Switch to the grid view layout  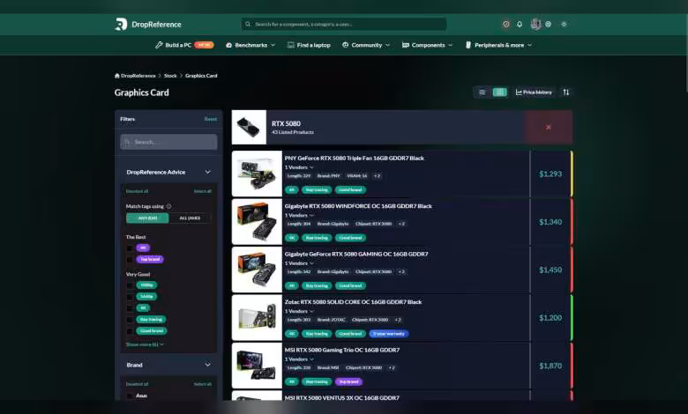click(500, 92)
